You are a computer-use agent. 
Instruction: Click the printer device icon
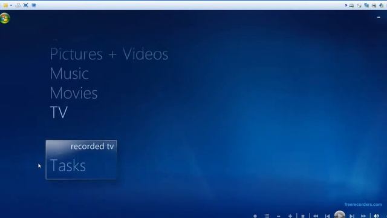[x=374, y=5]
